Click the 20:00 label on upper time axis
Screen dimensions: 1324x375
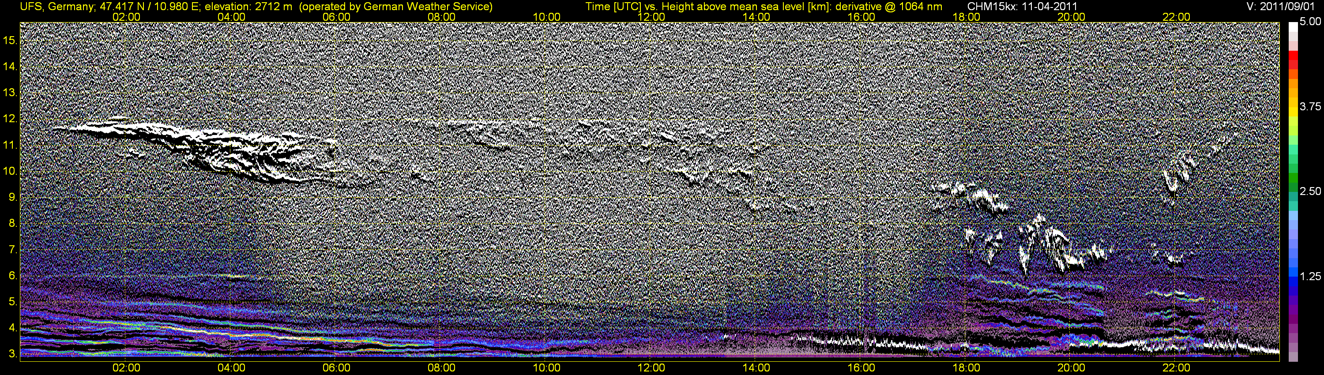(x=1071, y=17)
